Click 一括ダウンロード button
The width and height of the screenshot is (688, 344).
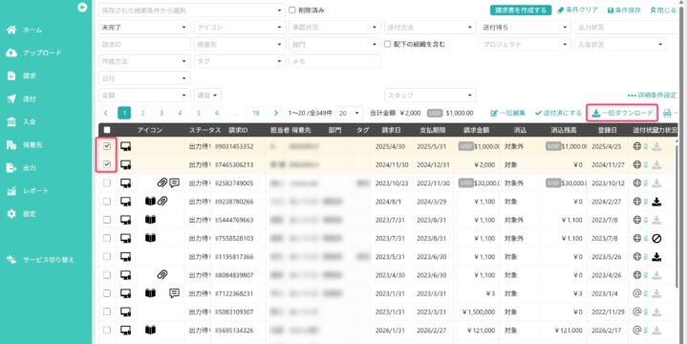[622, 113]
